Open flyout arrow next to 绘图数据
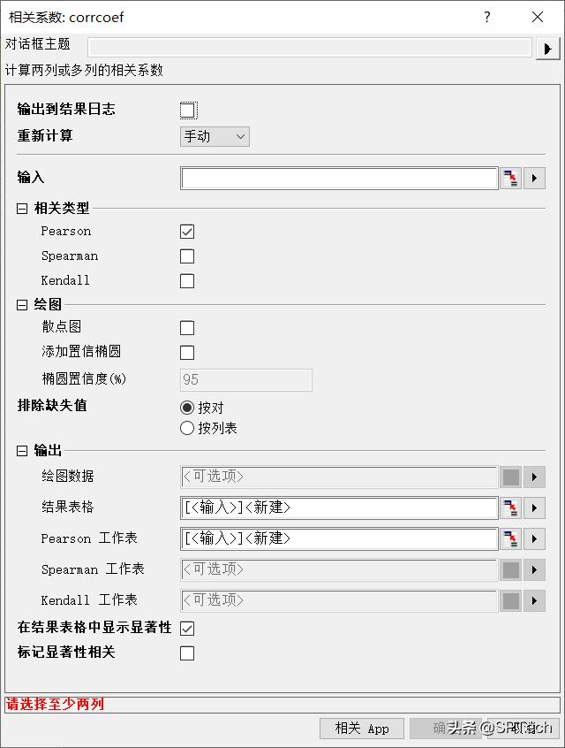 (x=534, y=477)
